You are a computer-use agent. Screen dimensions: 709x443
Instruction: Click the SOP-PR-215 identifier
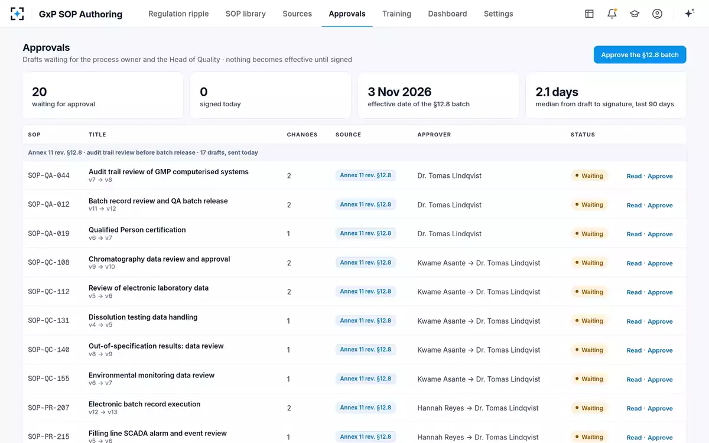tap(48, 437)
